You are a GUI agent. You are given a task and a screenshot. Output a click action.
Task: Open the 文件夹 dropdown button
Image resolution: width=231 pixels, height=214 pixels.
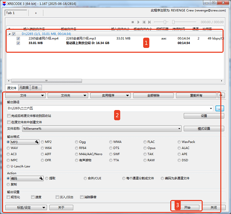[68, 95]
